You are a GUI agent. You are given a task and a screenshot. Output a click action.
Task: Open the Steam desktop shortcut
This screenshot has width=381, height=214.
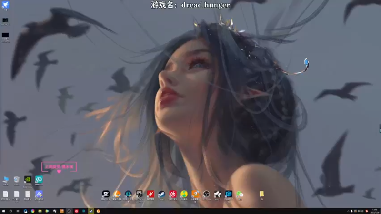[161, 194]
